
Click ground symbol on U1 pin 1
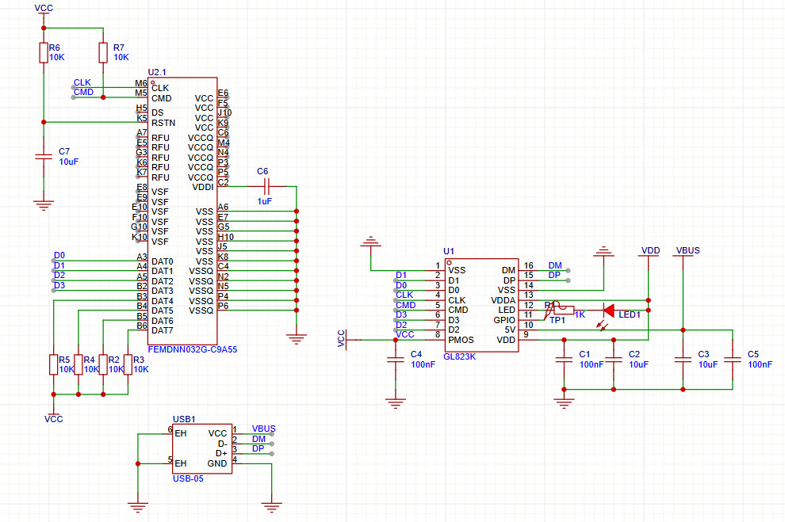pos(370,242)
